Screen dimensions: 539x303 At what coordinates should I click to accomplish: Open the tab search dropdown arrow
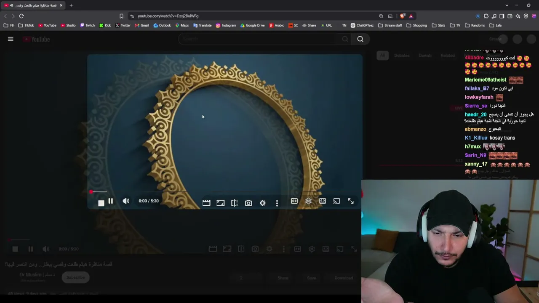pos(506,5)
